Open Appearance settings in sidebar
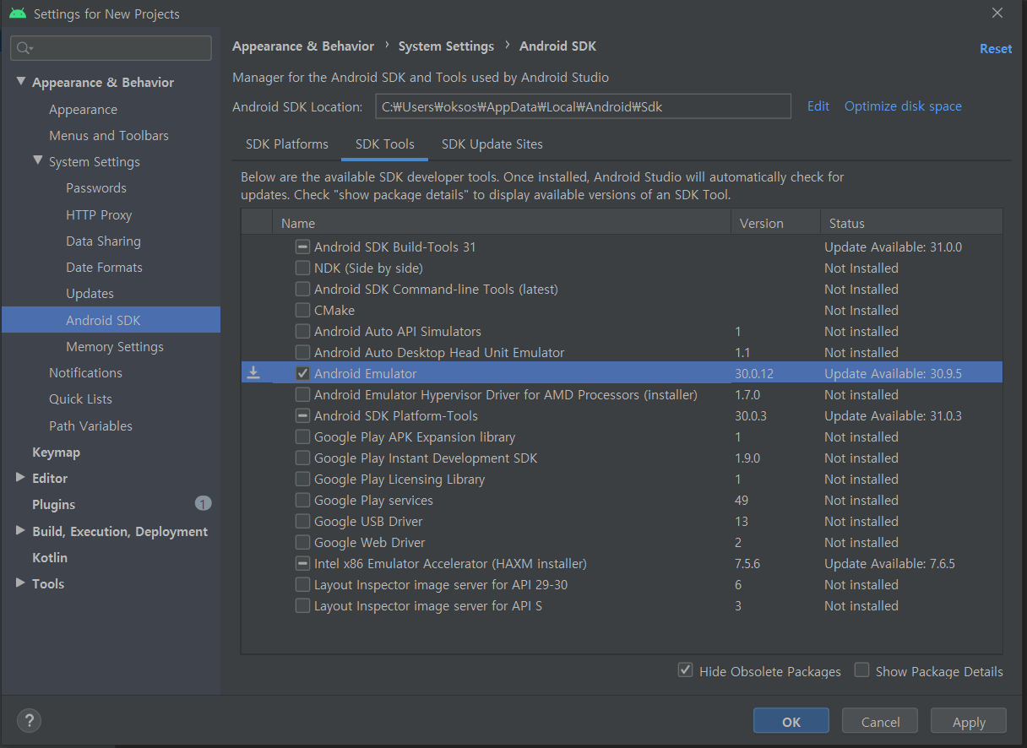The image size is (1027, 748). coord(83,110)
